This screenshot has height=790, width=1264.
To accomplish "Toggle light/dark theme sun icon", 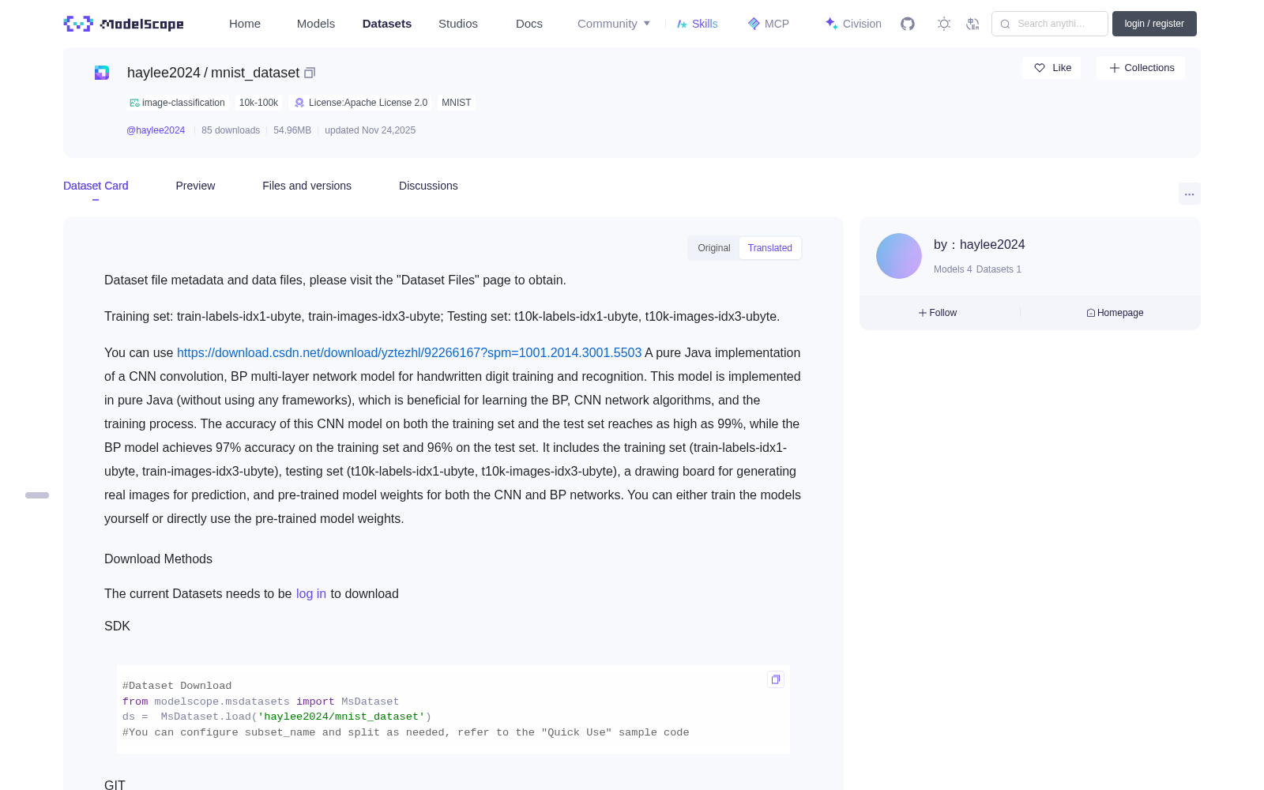I will click(x=943, y=24).
